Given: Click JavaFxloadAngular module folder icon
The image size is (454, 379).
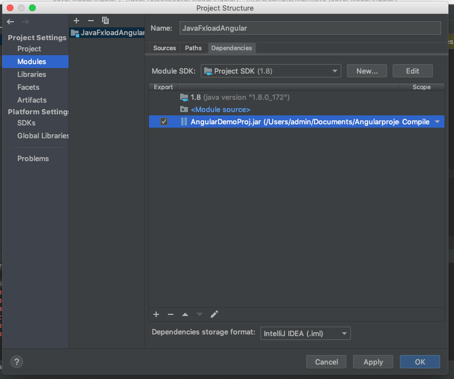Looking at the screenshot, I should pos(75,33).
